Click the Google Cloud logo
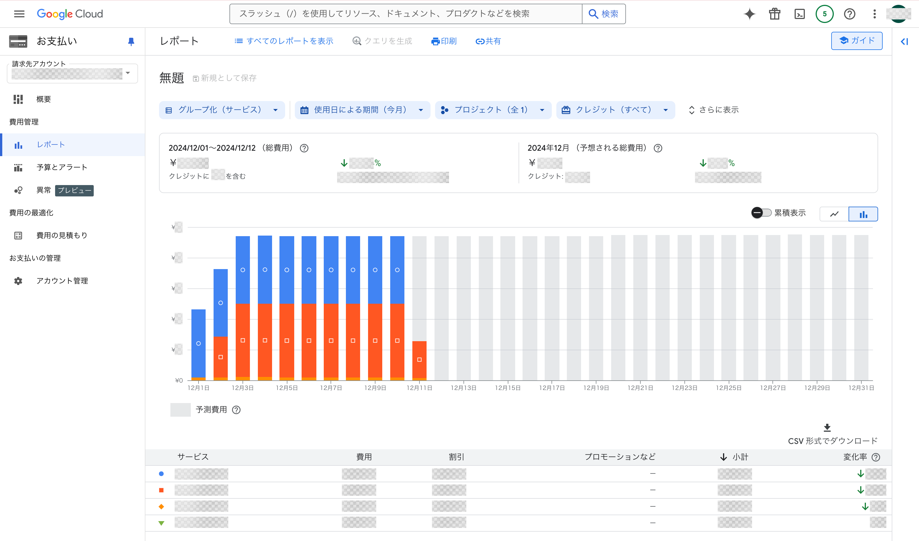Image resolution: width=919 pixels, height=541 pixels. tap(70, 14)
